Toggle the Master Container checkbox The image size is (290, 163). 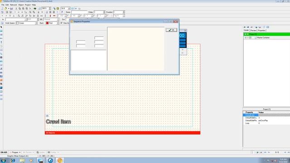[250, 38]
